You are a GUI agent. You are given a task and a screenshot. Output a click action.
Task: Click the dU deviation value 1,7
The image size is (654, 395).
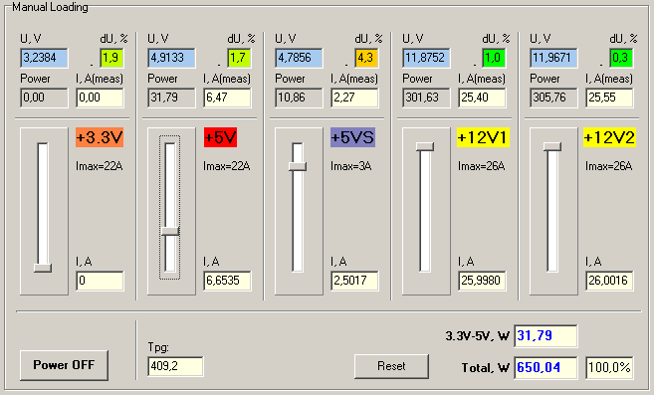[x=240, y=58]
